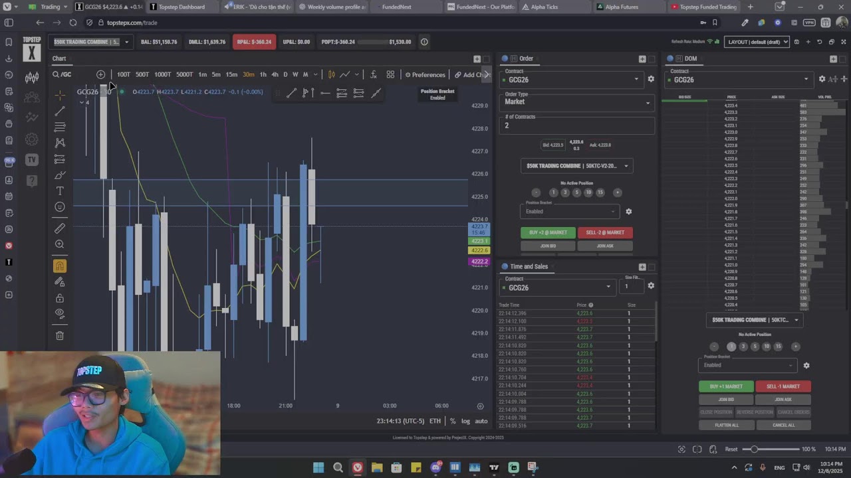
Task: Select the brush drawing tool
Action: pos(60,175)
